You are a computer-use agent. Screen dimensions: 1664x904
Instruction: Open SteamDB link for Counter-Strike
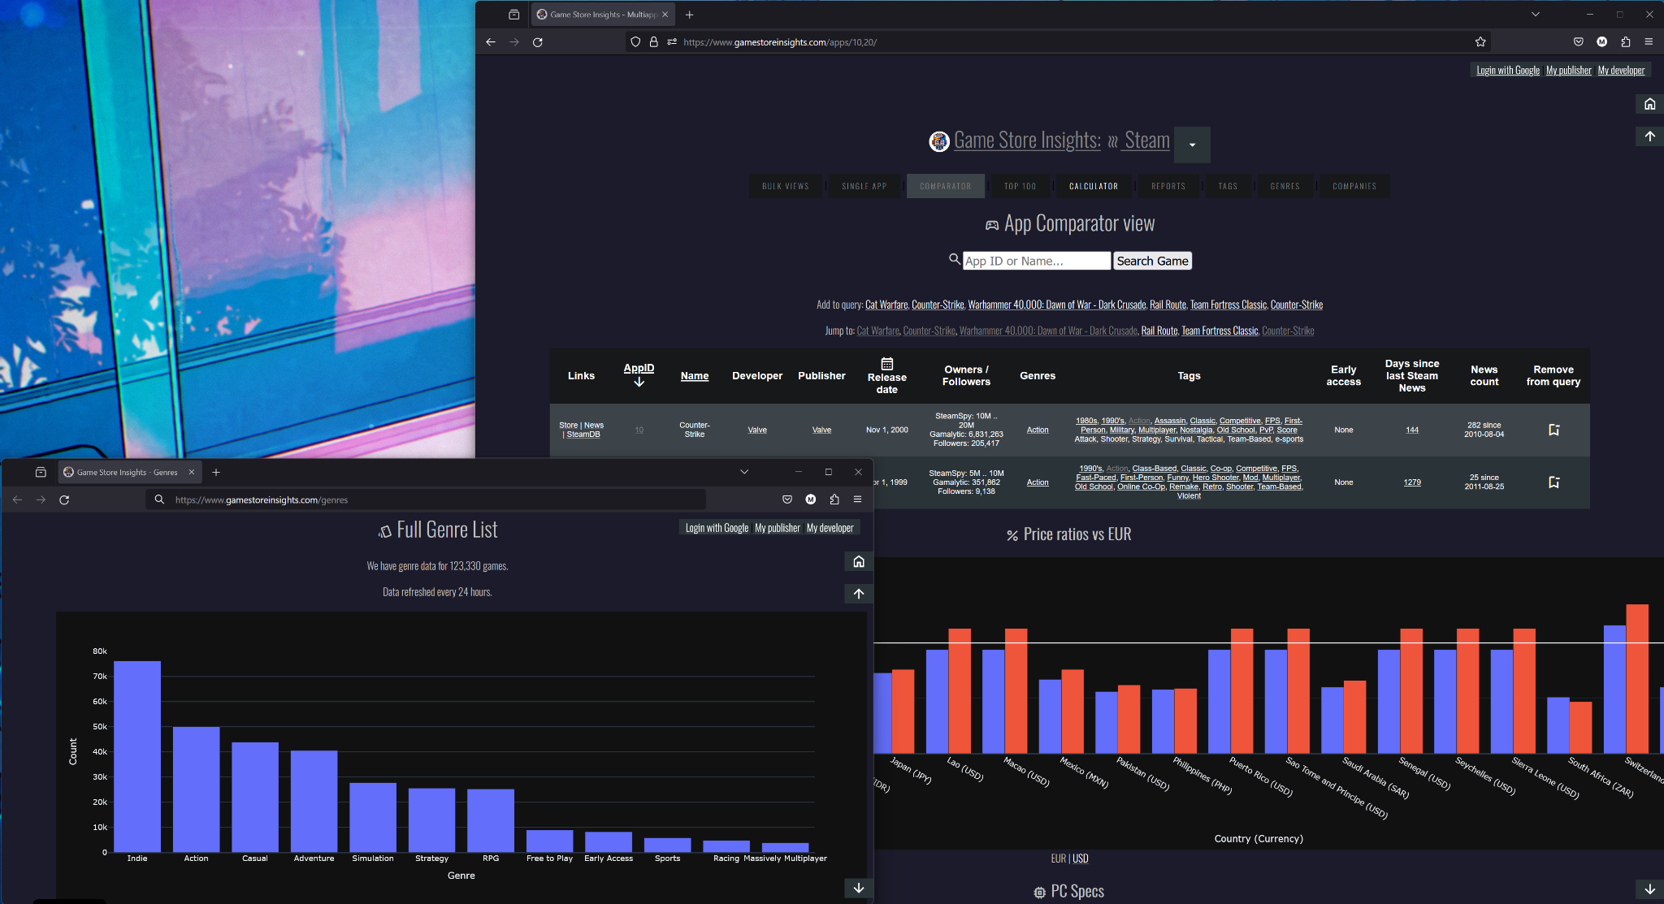pos(583,435)
